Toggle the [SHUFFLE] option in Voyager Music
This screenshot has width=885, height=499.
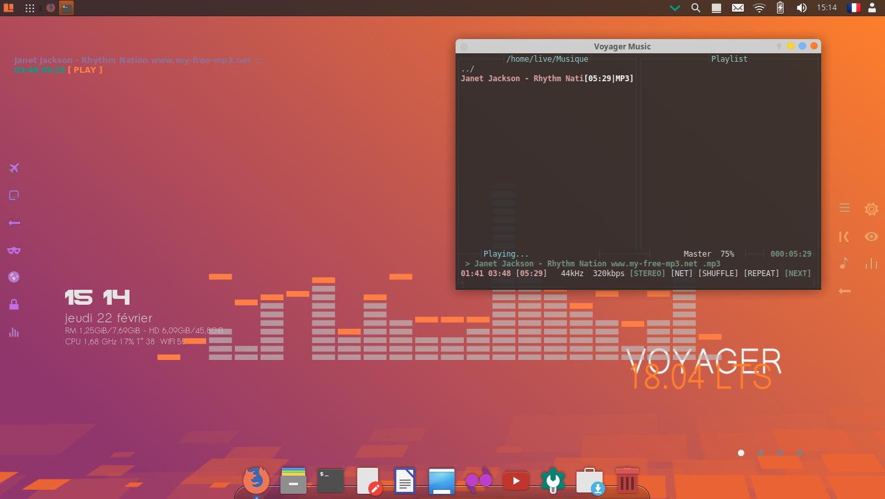[x=718, y=274]
